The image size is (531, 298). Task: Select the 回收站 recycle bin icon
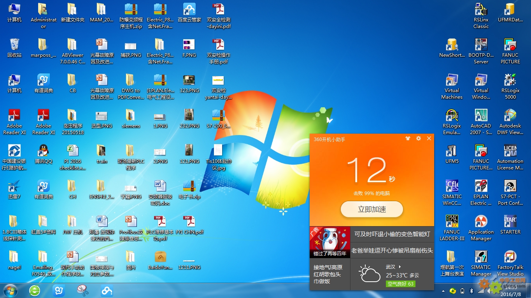[14, 48]
